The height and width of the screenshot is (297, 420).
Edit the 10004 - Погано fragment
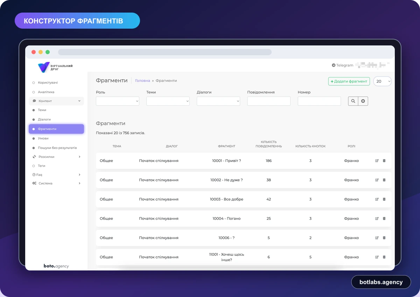pos(377,218)
